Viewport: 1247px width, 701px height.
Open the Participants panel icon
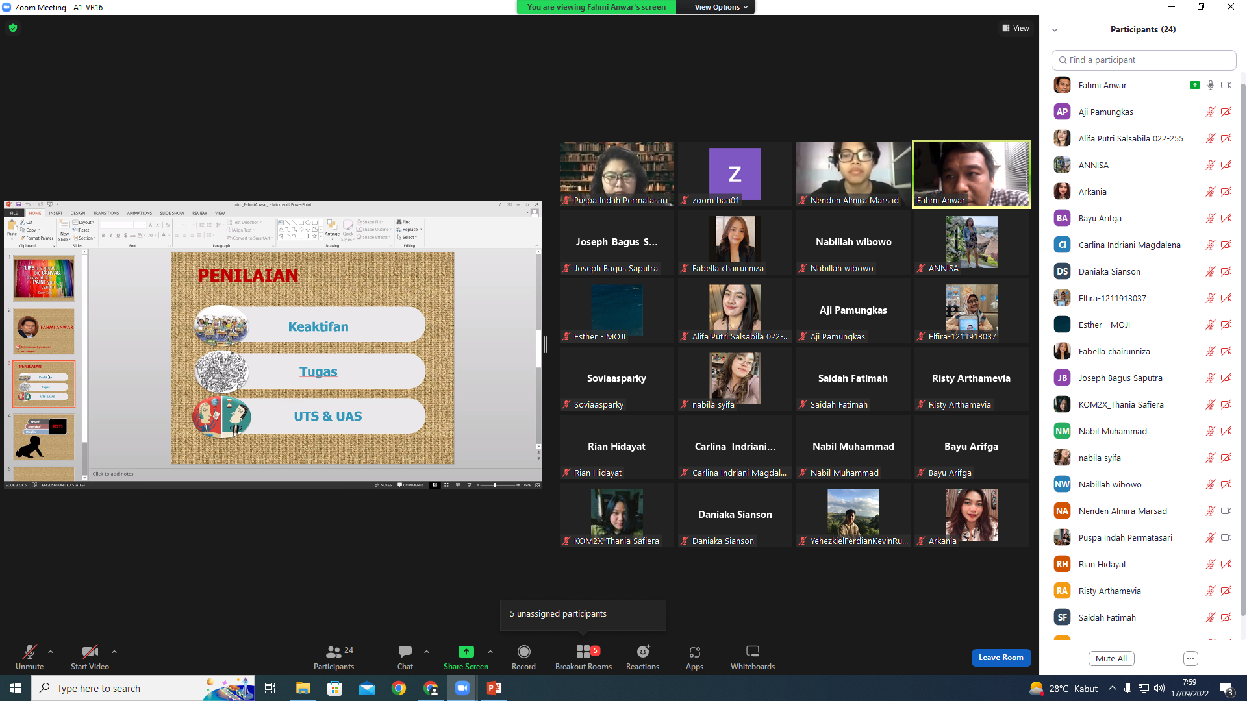334,652
